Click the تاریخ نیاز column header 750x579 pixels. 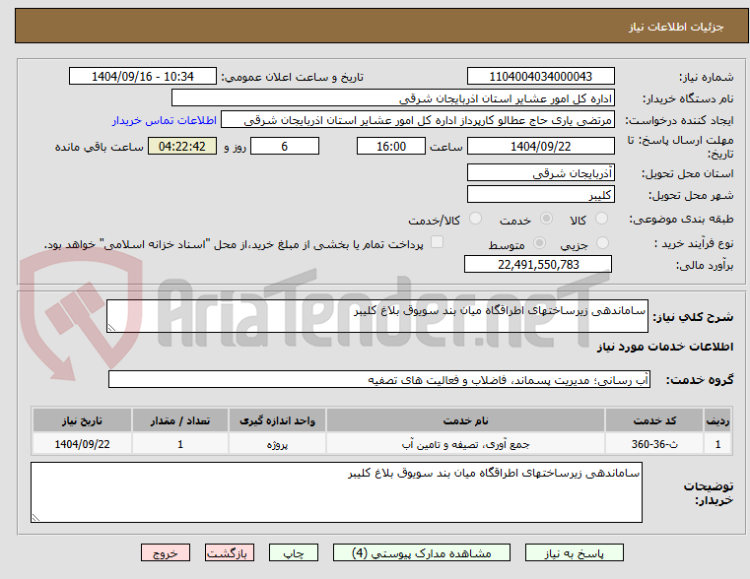click(82, 420)
